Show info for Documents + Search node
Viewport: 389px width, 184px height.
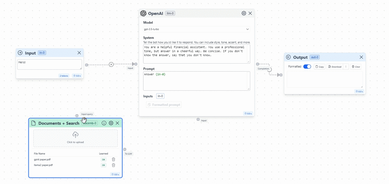point(104,123)
